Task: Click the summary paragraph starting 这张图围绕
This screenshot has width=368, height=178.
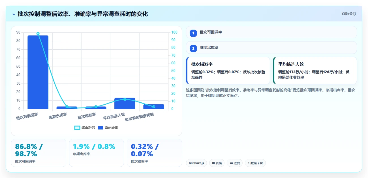Action: [271, 93]
